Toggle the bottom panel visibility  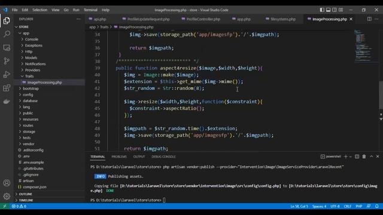click(x=329, y=10)
